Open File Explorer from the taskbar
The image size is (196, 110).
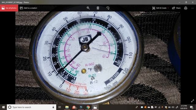coord(67,107)
